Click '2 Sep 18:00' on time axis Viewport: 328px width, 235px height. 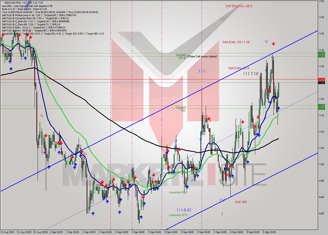[138, 232]
